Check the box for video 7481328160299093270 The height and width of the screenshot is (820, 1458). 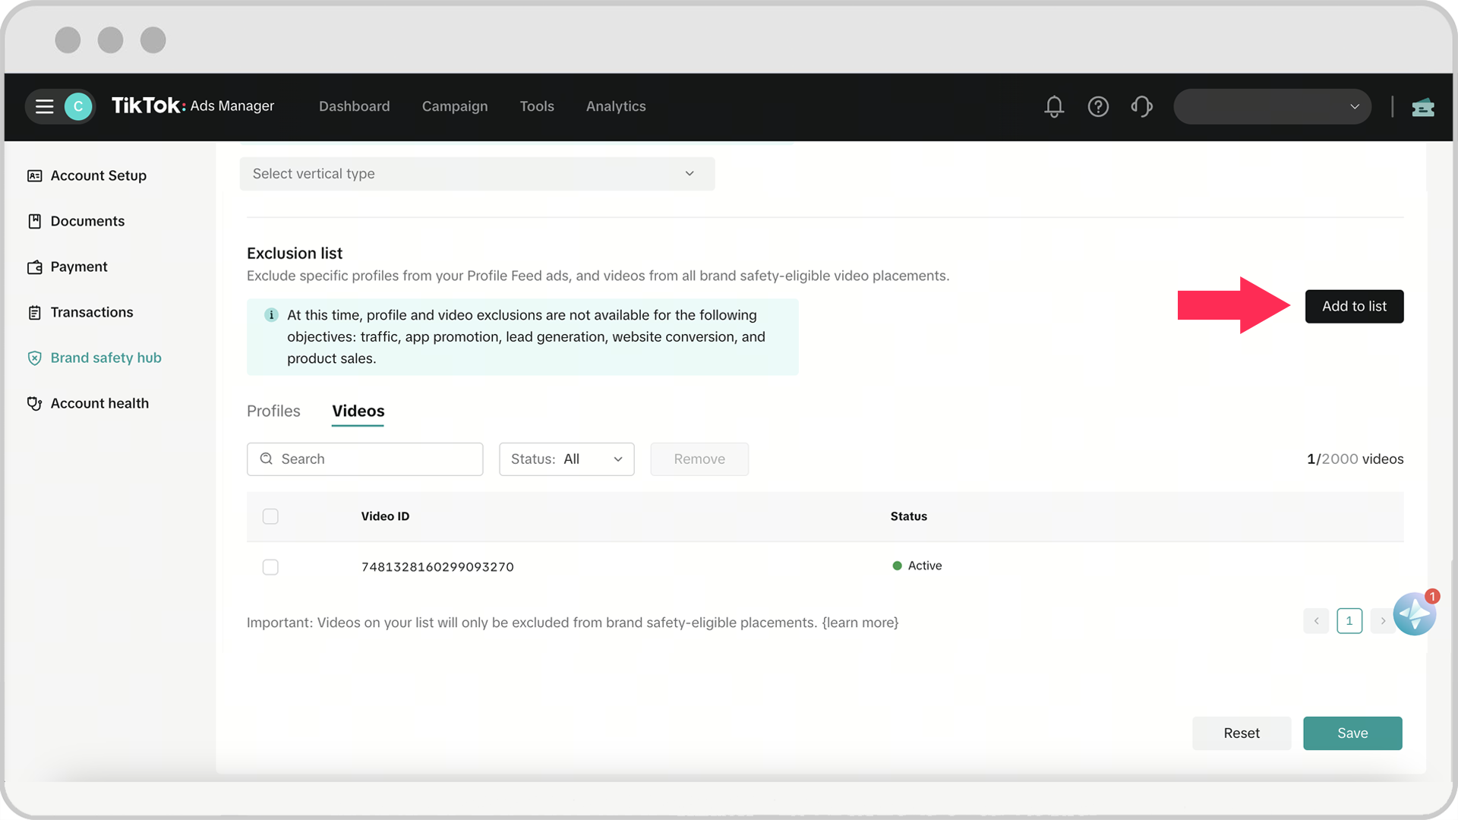(270, 567)
